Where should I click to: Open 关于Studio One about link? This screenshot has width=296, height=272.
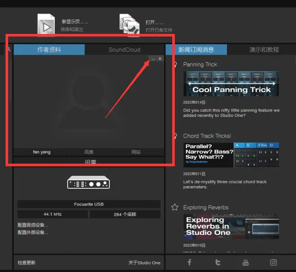pos(144,263)
